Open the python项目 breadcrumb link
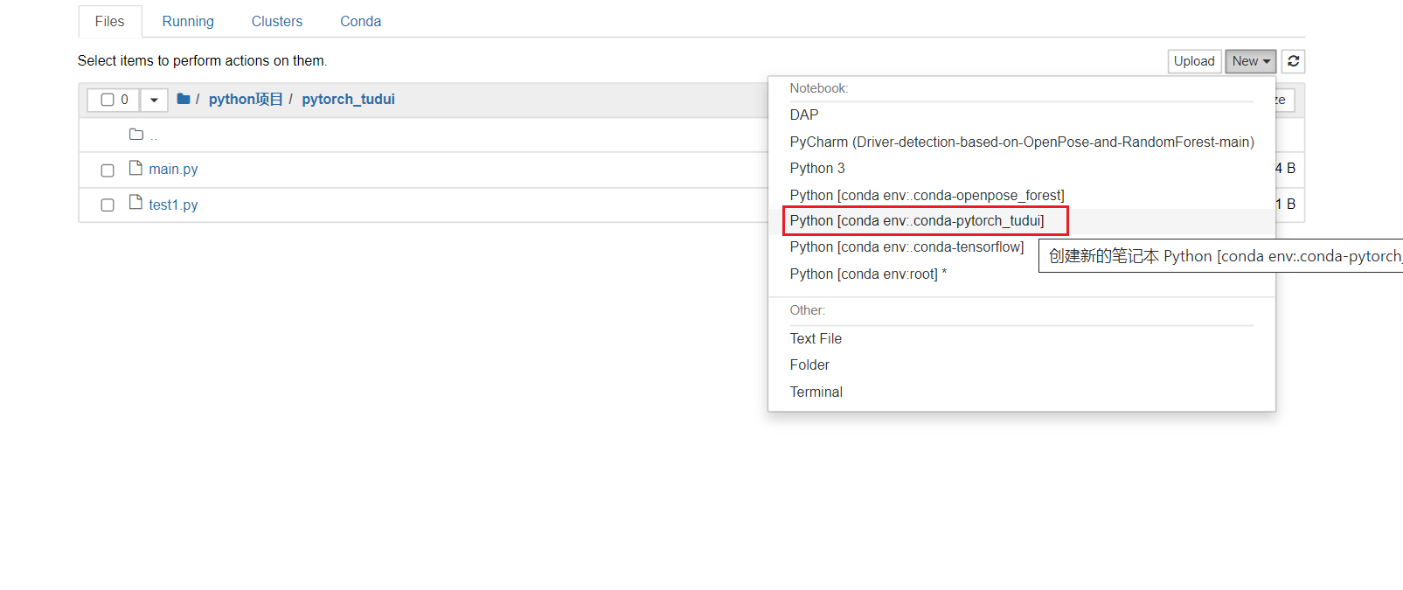The image size is (1403, 590). tap(246, 99)
